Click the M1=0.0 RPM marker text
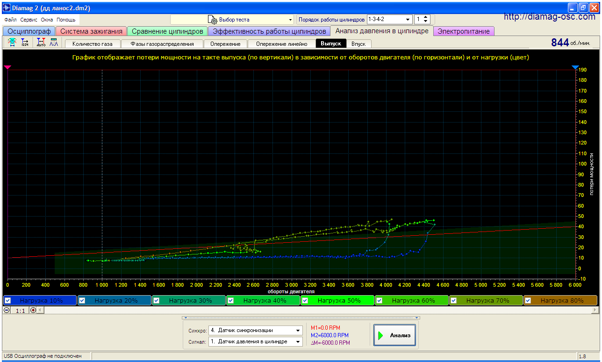Image resolution: width=602 pixels, height=362 pixels. pyautogui.click(x=325, y=328)
